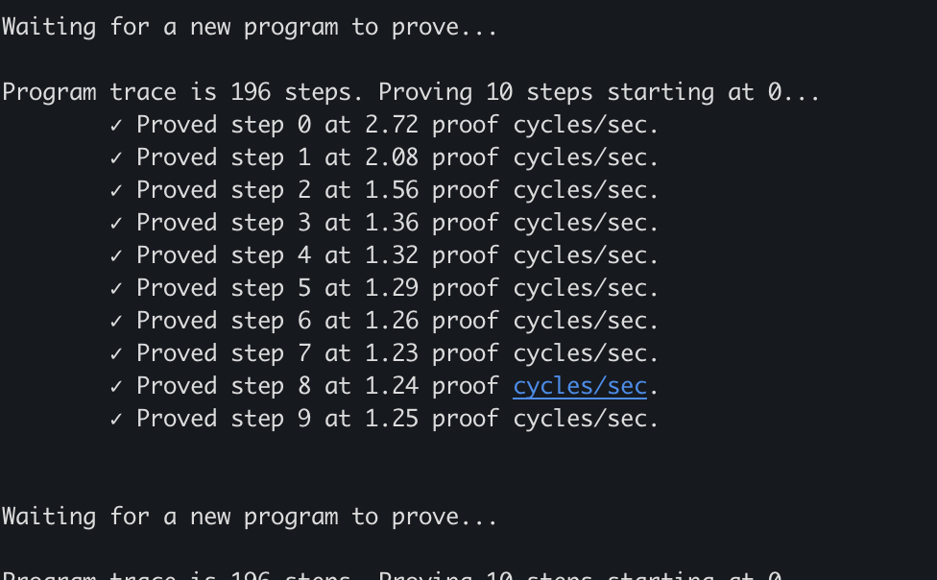
Task: Click the checkmark beside step 1
Action: pyautogui.click(x=116, y=157)
